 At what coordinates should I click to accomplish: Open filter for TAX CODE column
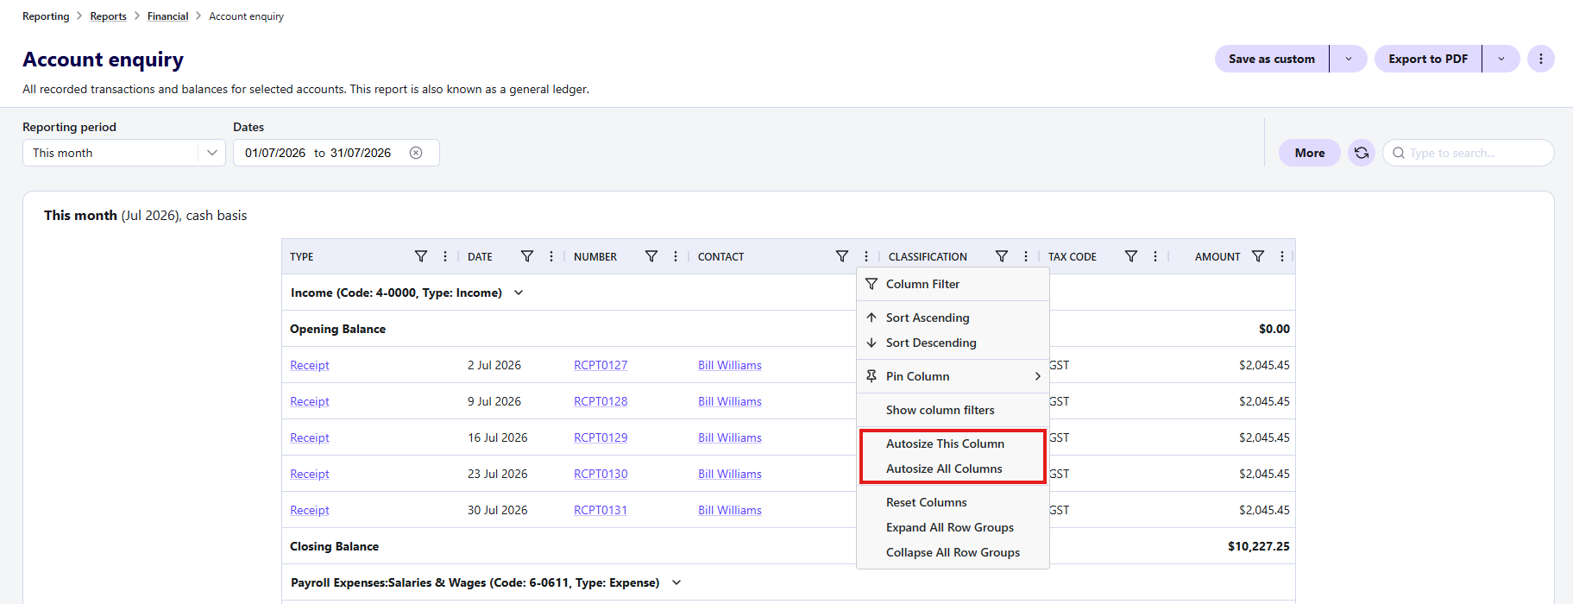pyautogui.click(x=1131, y=256)
